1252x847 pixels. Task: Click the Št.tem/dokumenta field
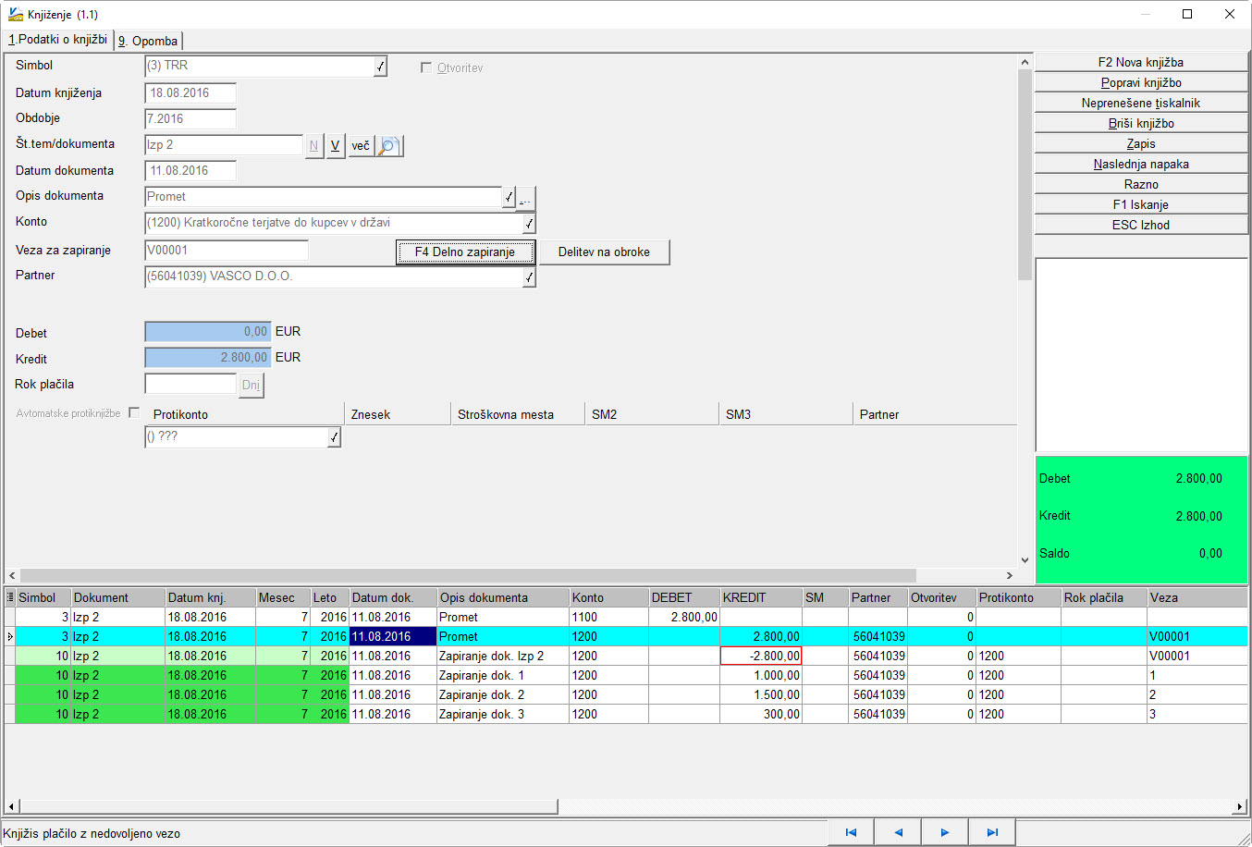point(224,145)
